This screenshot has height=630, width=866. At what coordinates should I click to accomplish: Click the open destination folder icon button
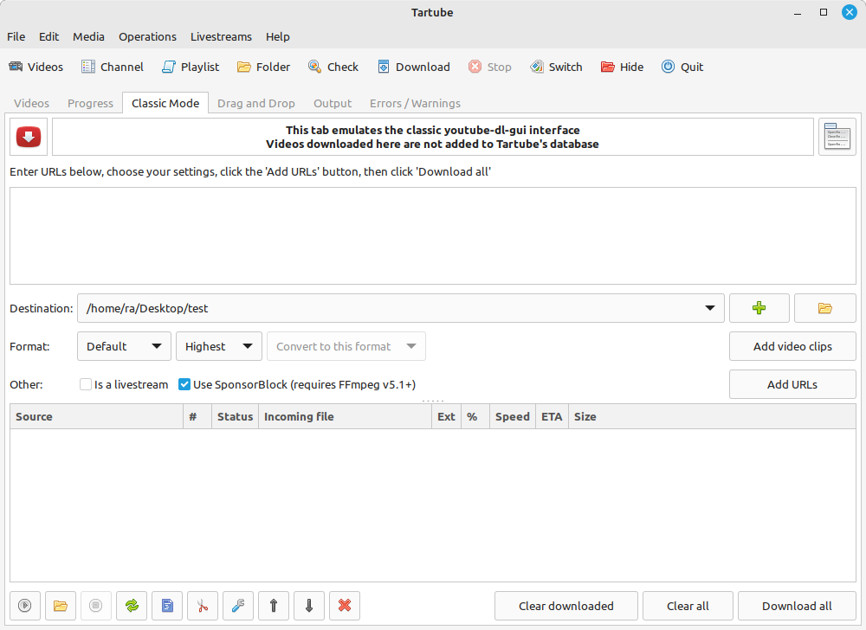point(825,308)
